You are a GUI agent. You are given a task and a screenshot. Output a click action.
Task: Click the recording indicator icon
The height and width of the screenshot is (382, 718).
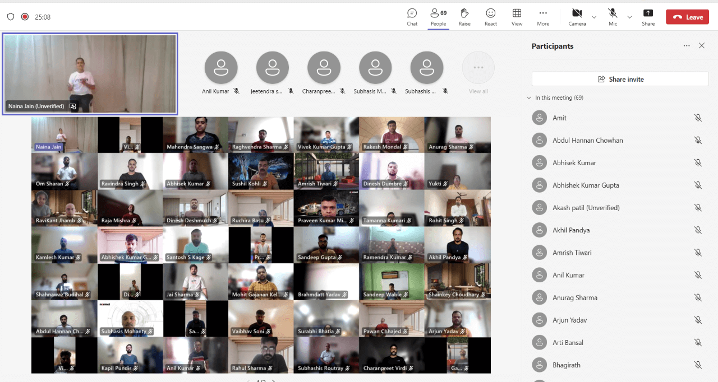click(25, 17)
